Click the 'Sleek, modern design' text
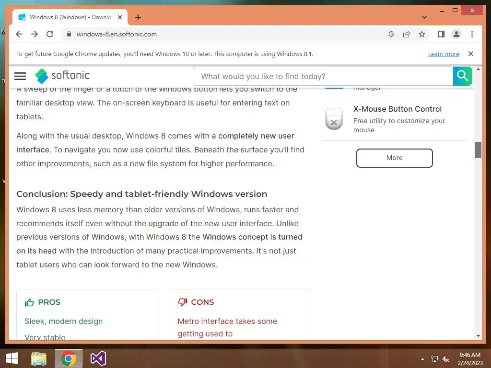The image size is (491, 368). [64, 322]
